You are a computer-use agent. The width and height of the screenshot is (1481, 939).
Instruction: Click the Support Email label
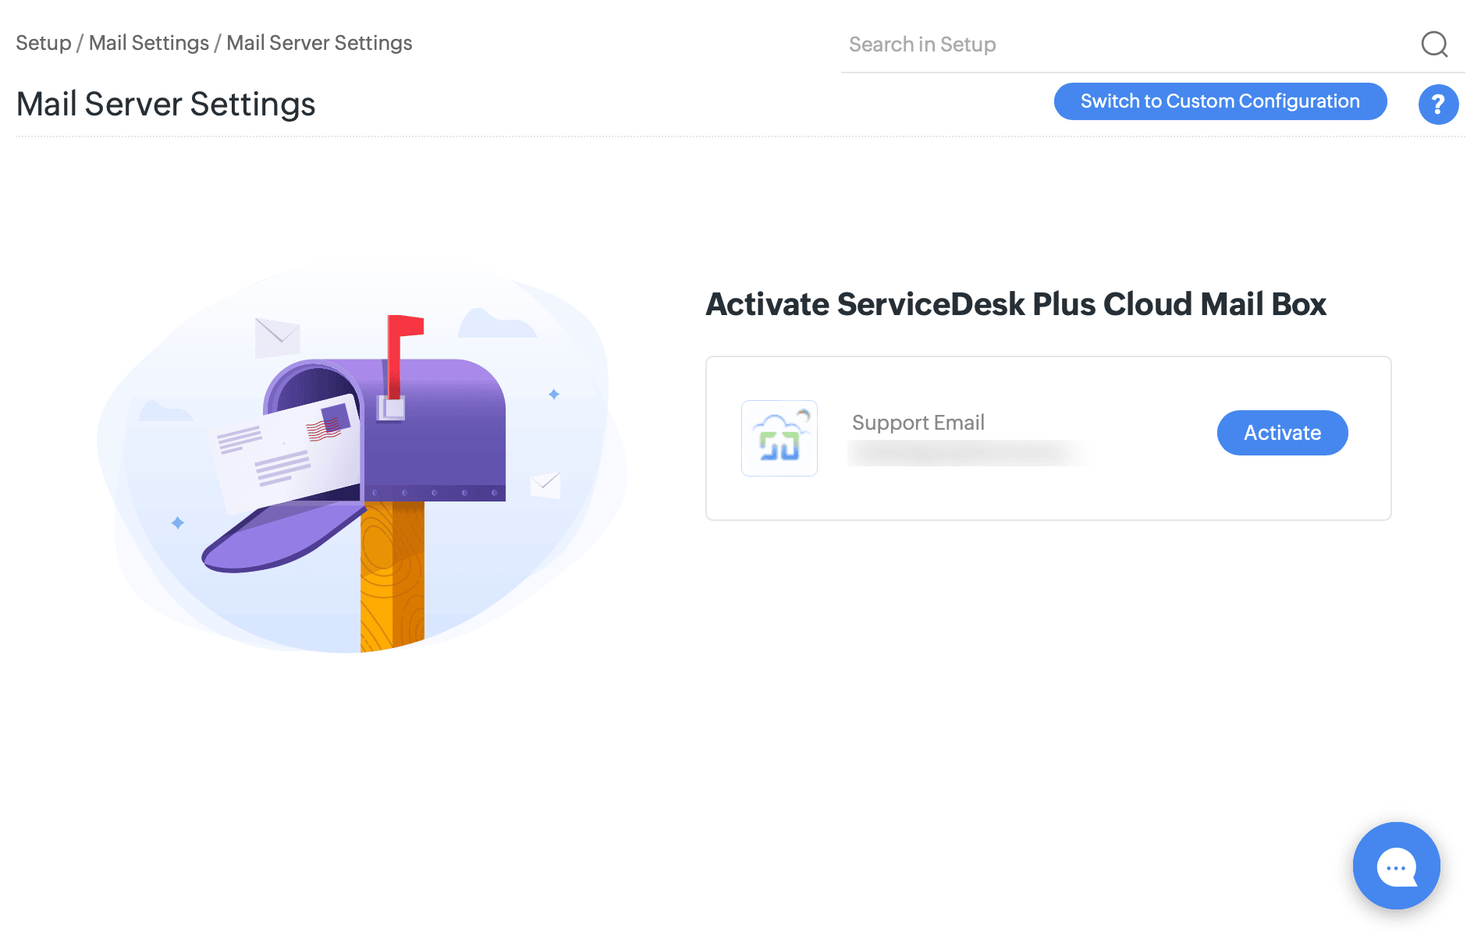coord(918,423)
